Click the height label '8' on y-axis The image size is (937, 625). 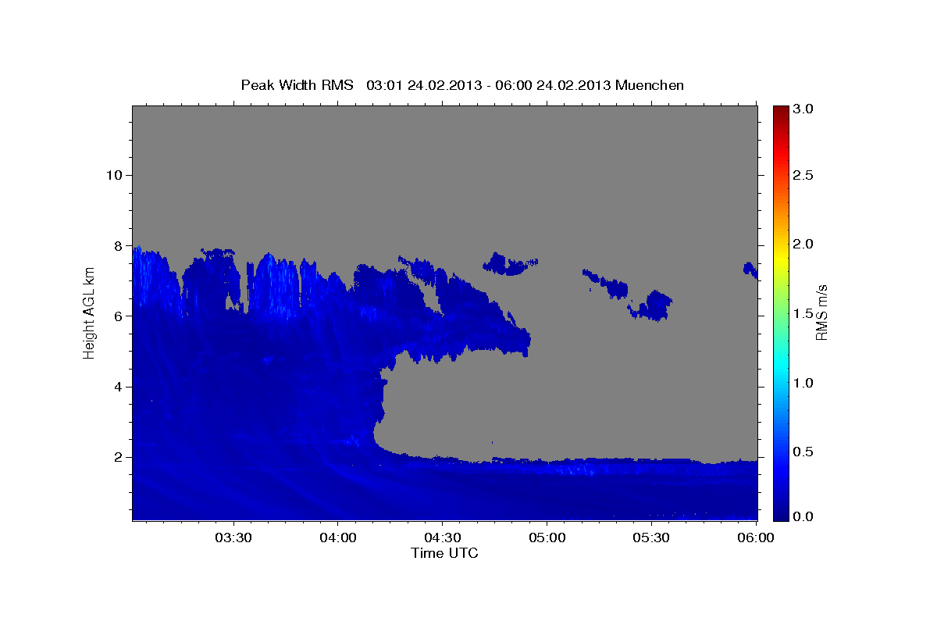click(x=119, y=245)
